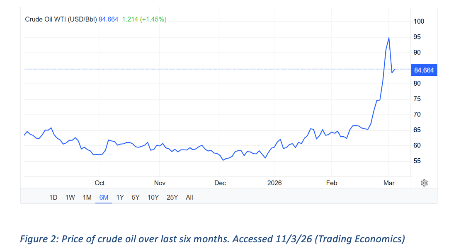466x251 pixels.
Task: Switch to the 1Y chart view
Action: tap(120, 197)
